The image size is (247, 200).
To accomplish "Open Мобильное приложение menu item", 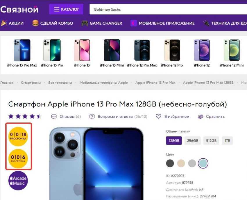I will pos(162,23).
